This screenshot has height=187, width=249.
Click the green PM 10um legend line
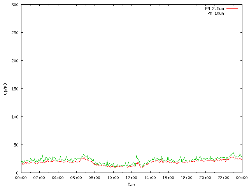click(x=232, y=13)
